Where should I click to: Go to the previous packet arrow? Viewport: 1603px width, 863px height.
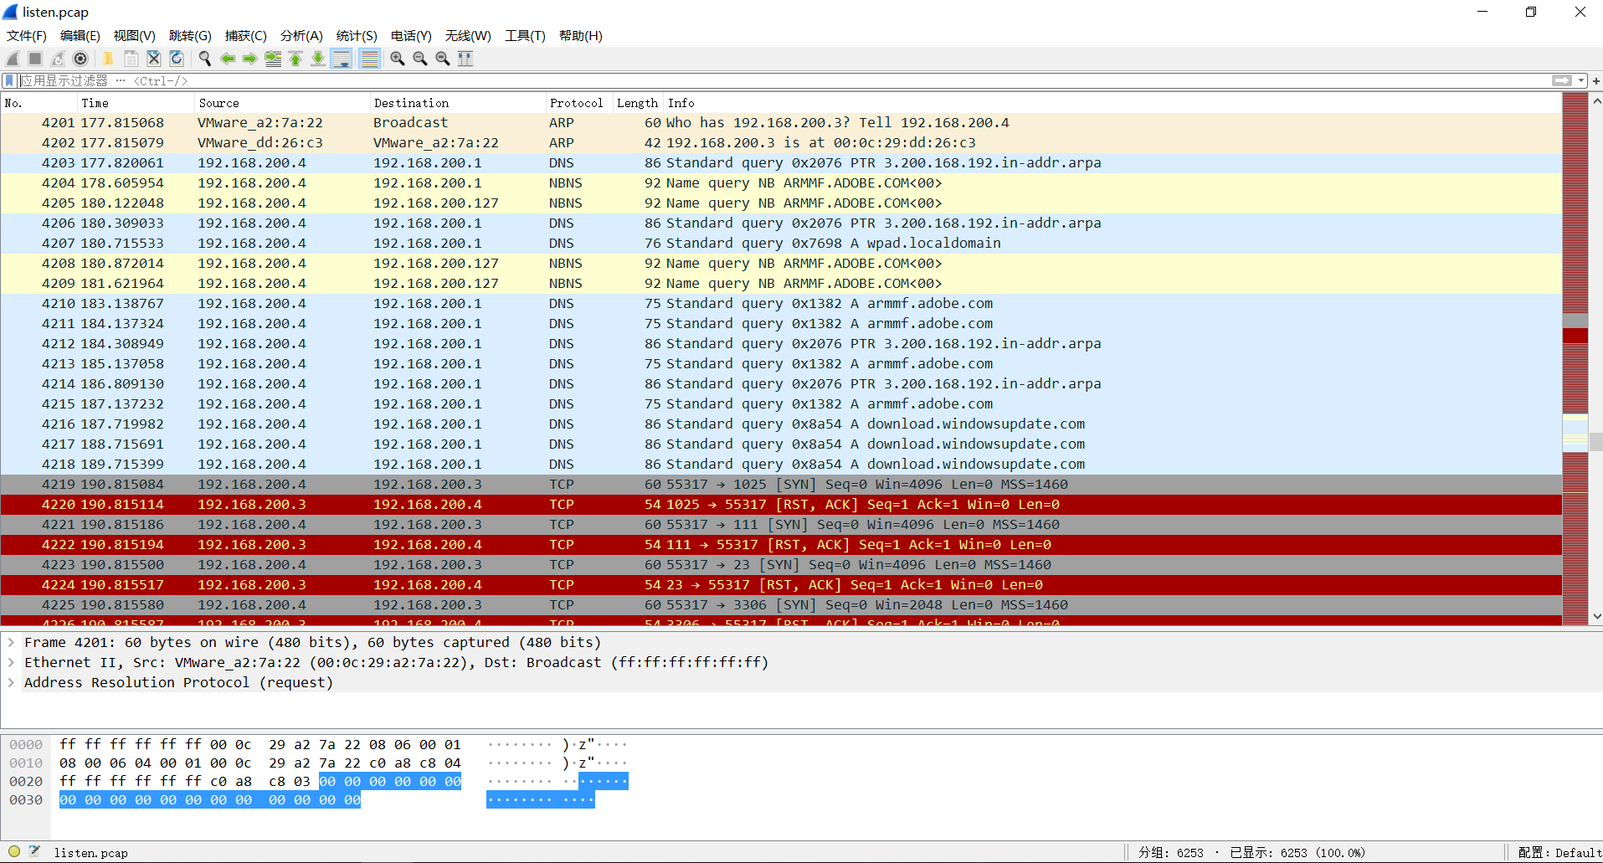tap(228, 59)
